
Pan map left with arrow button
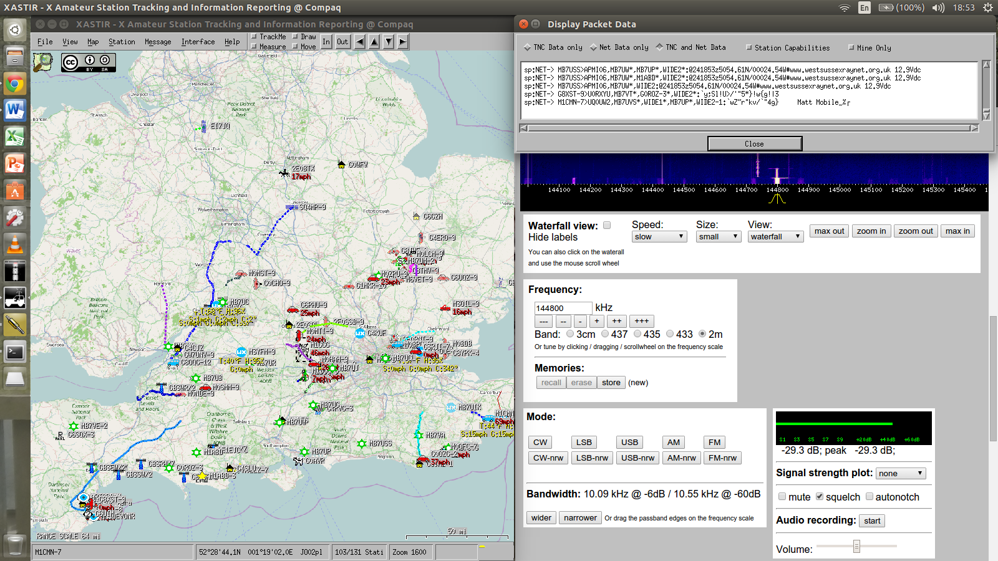[360, 42]
